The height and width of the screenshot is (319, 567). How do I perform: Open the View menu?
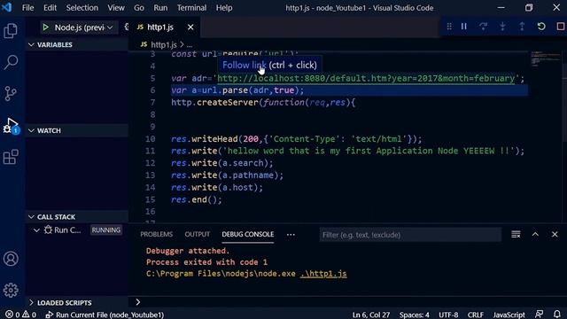[116, 8]
